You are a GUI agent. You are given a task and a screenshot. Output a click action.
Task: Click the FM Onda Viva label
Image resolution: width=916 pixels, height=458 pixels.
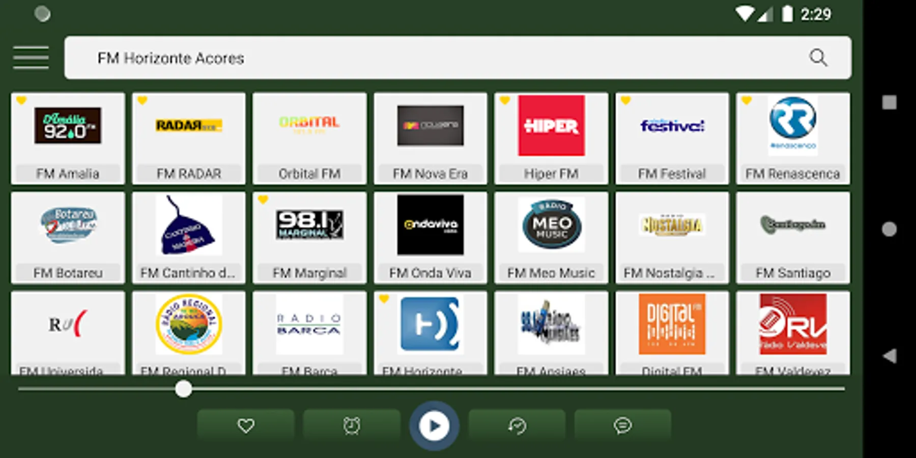[431, 273]
